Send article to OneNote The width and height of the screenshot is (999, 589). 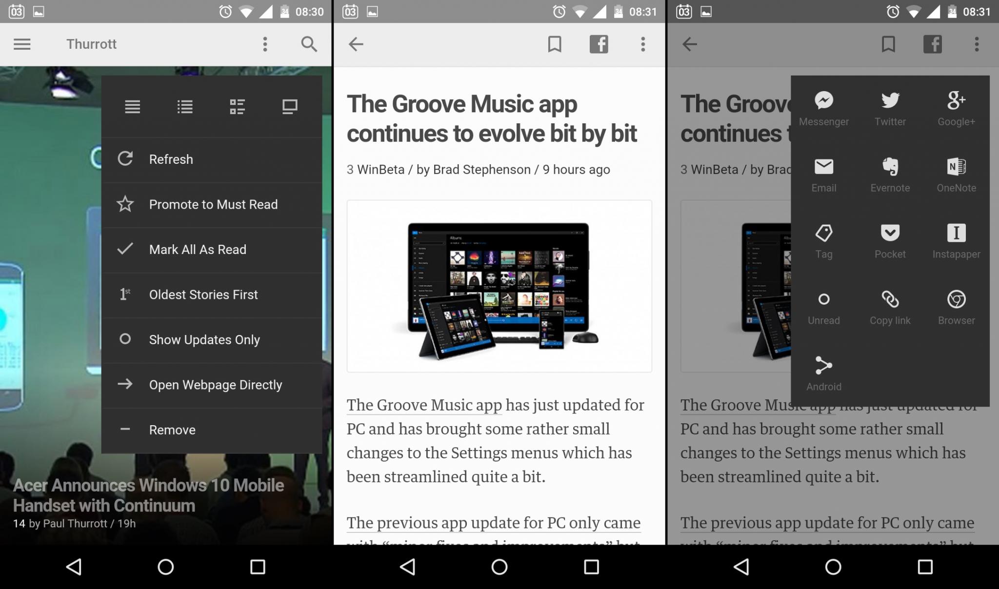[x=957, y=176]
